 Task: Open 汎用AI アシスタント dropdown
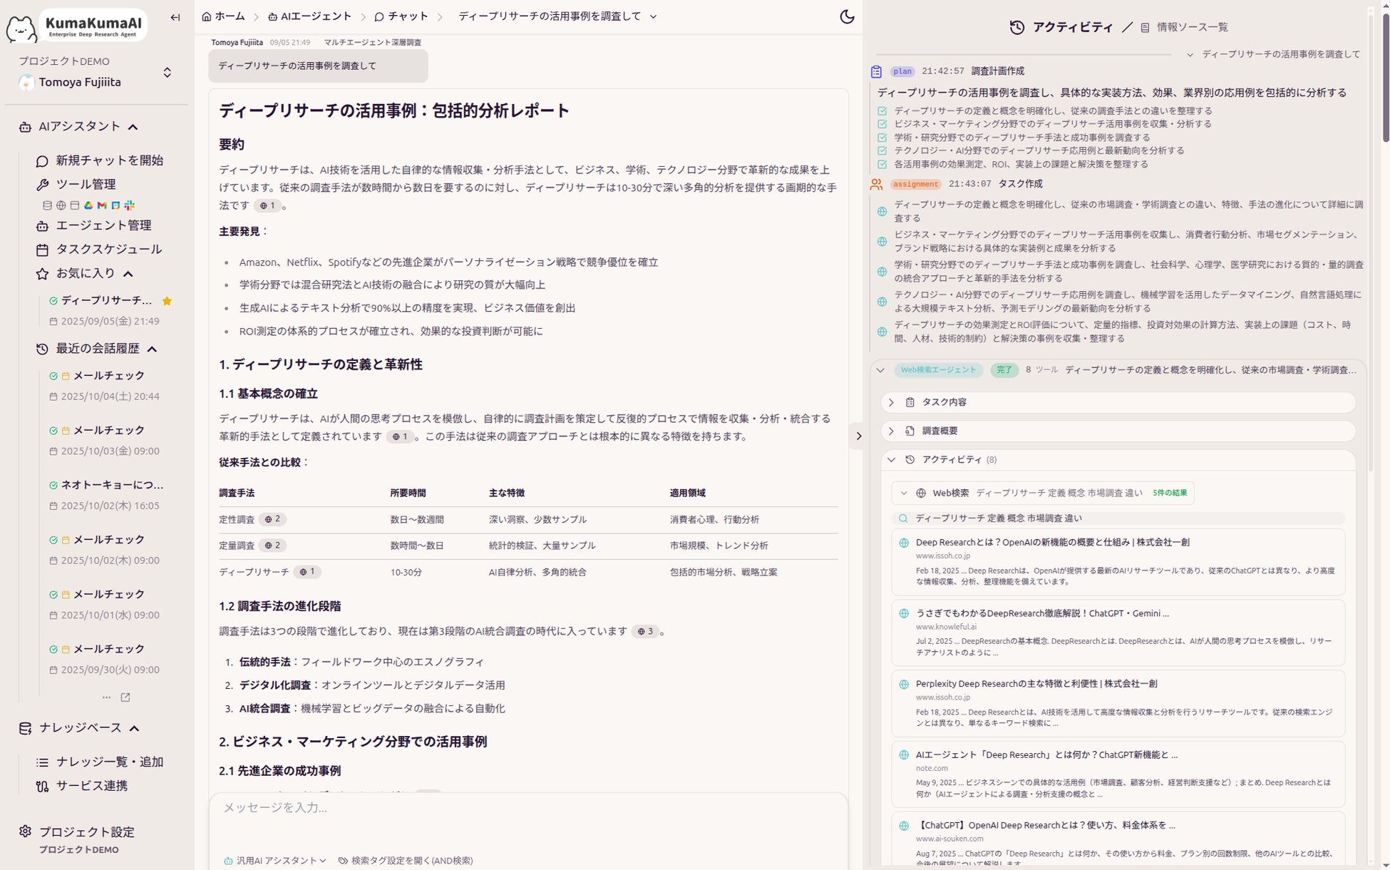coord(275,861)
